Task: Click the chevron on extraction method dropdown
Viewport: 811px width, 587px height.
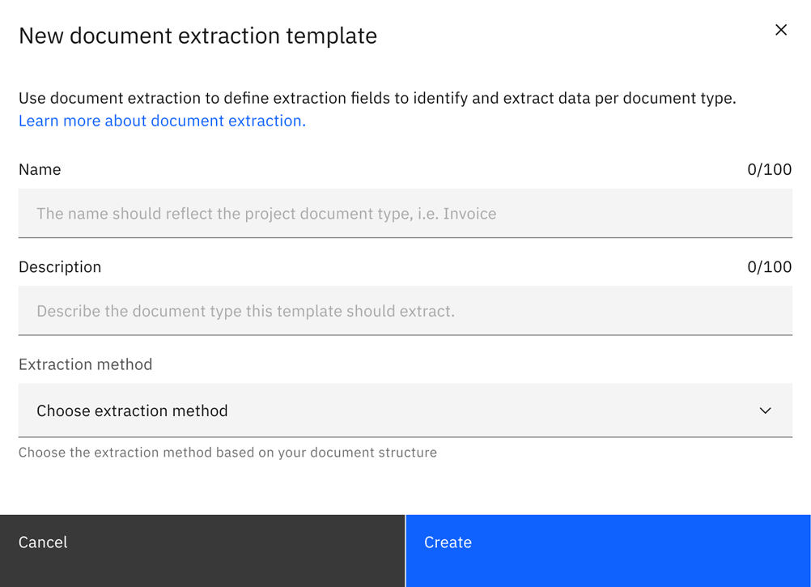Action: point(764,410)
